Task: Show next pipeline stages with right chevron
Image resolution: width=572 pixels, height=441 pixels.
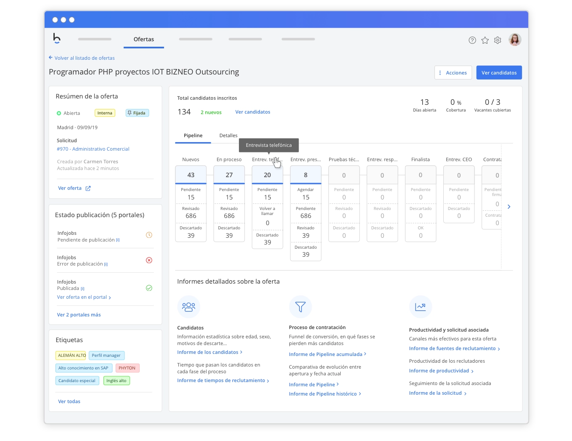Action: tap(509, 207)
